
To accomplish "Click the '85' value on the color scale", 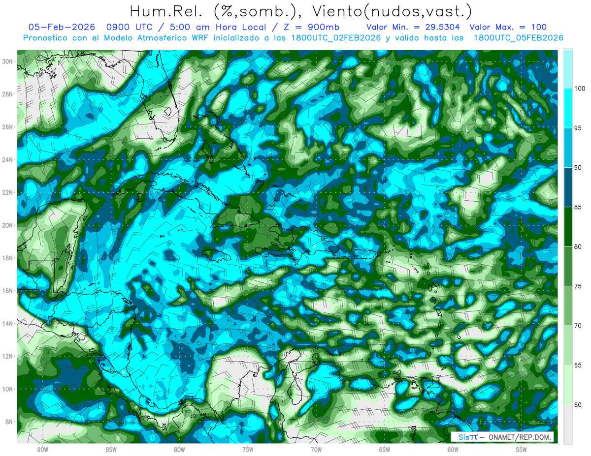I will point(579,207).
